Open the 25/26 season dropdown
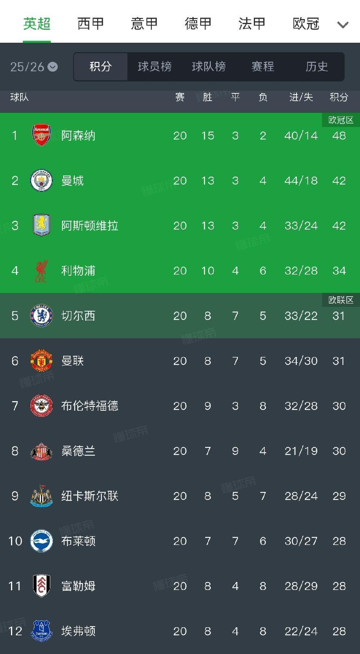Viewport: 360px width, 654px height. [34, 67]
